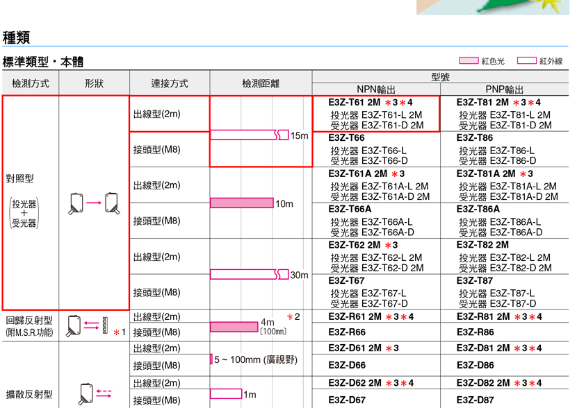Viewport: 577px width, 408px height.
Task: Select the 受光器 E3Z-T61-D 2M line
Action: pyautogui.click(x=377, y=125)
